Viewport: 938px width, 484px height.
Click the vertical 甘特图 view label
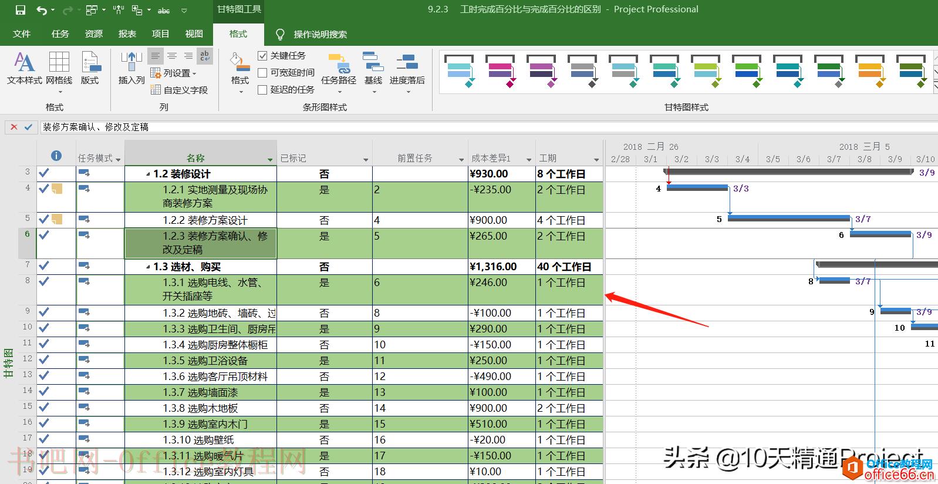point(8,362)
